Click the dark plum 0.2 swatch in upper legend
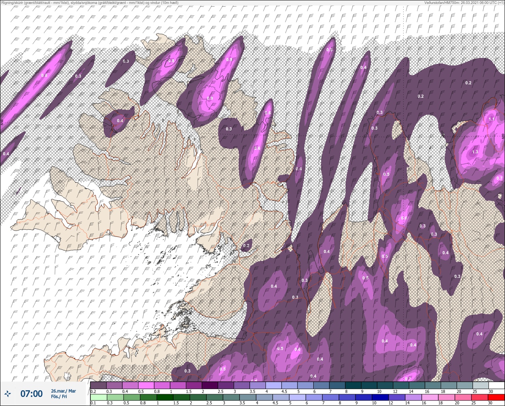The height and width of the screenshot is (406, 505). (98, 385)
